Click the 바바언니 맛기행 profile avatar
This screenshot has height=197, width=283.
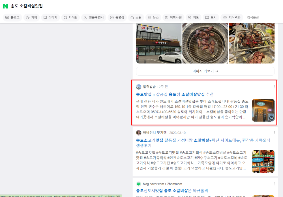139,133
